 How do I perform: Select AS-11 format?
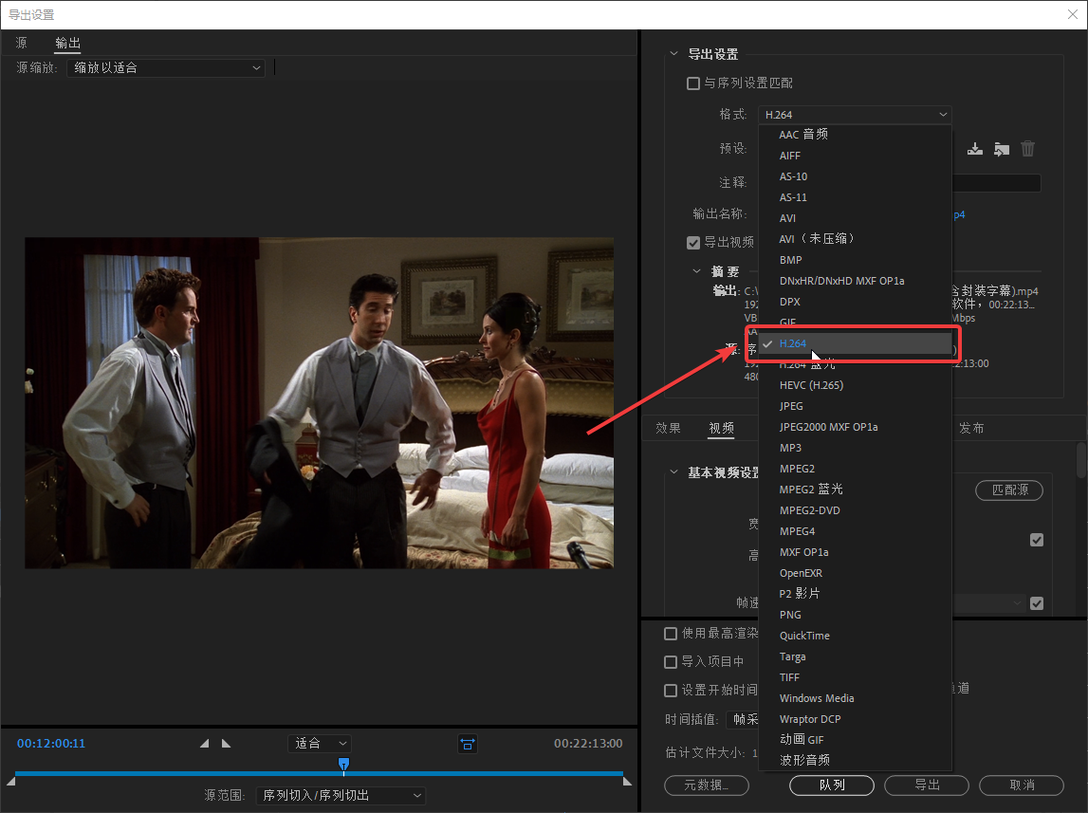point(855,197)
